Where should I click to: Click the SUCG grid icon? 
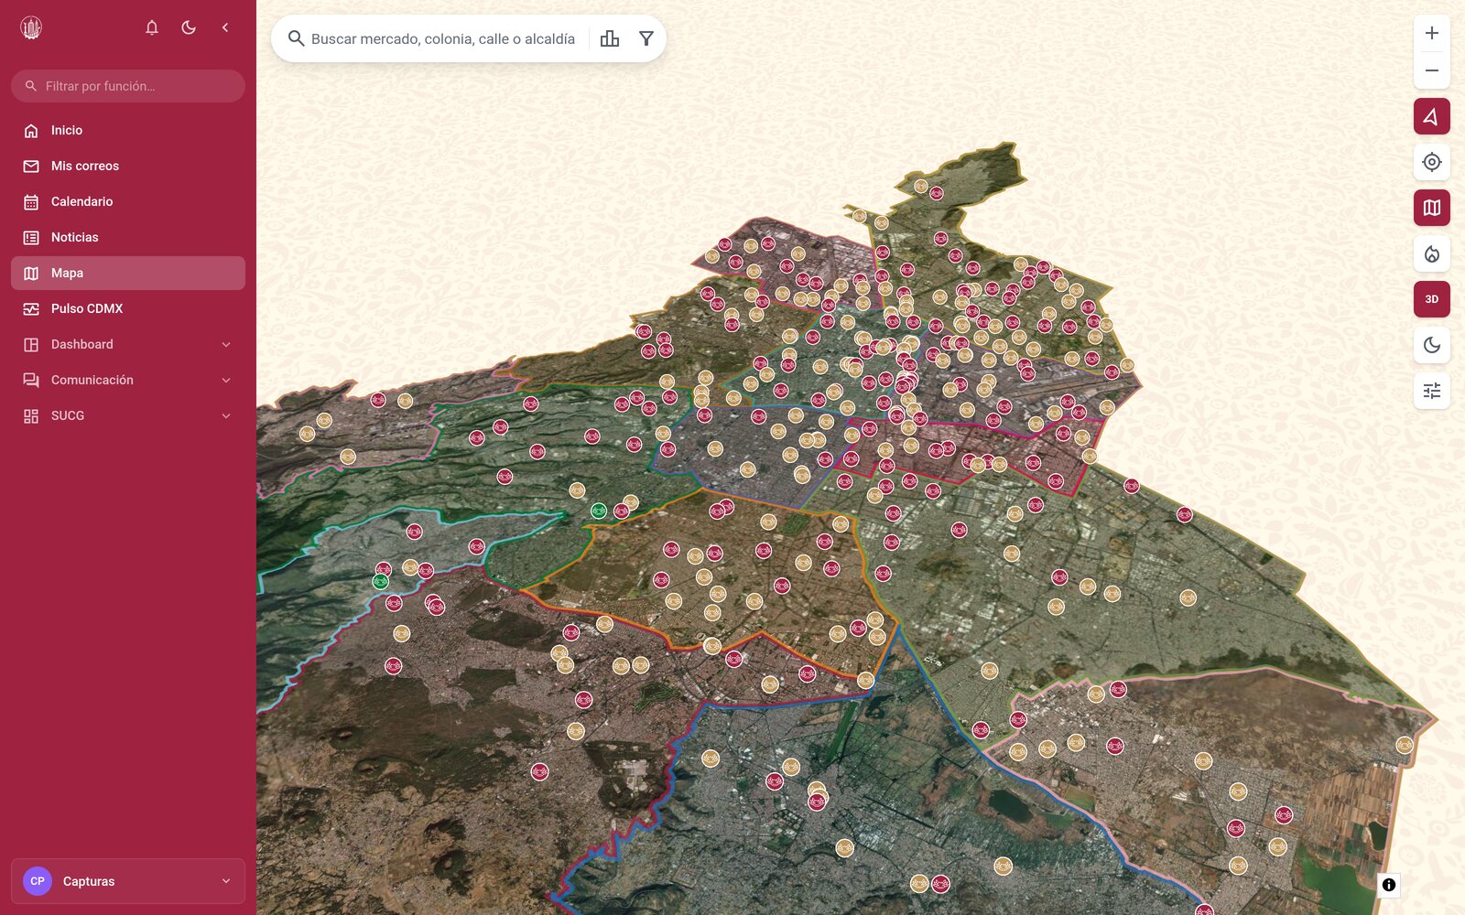coord(31,416)
